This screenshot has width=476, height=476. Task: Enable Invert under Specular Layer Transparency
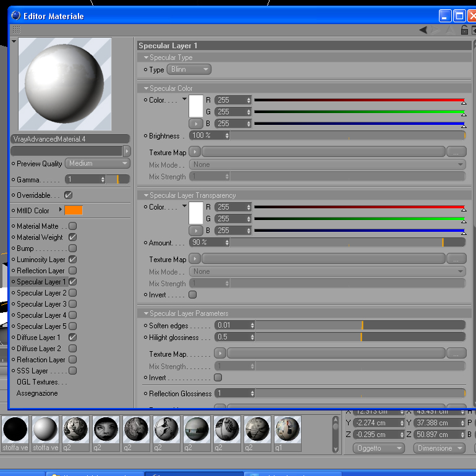point(192,294)
